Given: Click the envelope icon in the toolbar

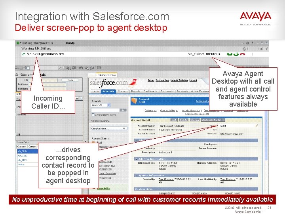Looking at the screenshot, I should tap(99, 68).
